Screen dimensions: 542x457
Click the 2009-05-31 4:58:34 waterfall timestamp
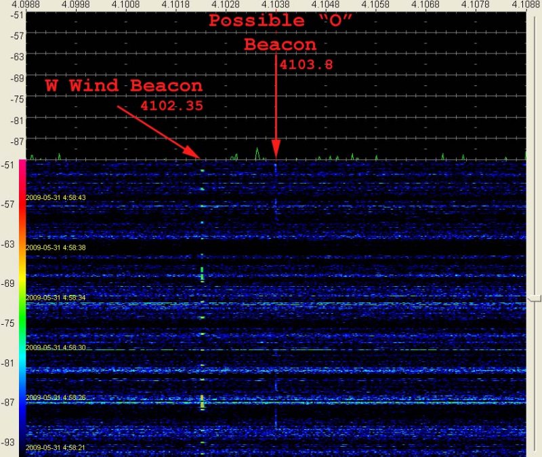point(56,298)
